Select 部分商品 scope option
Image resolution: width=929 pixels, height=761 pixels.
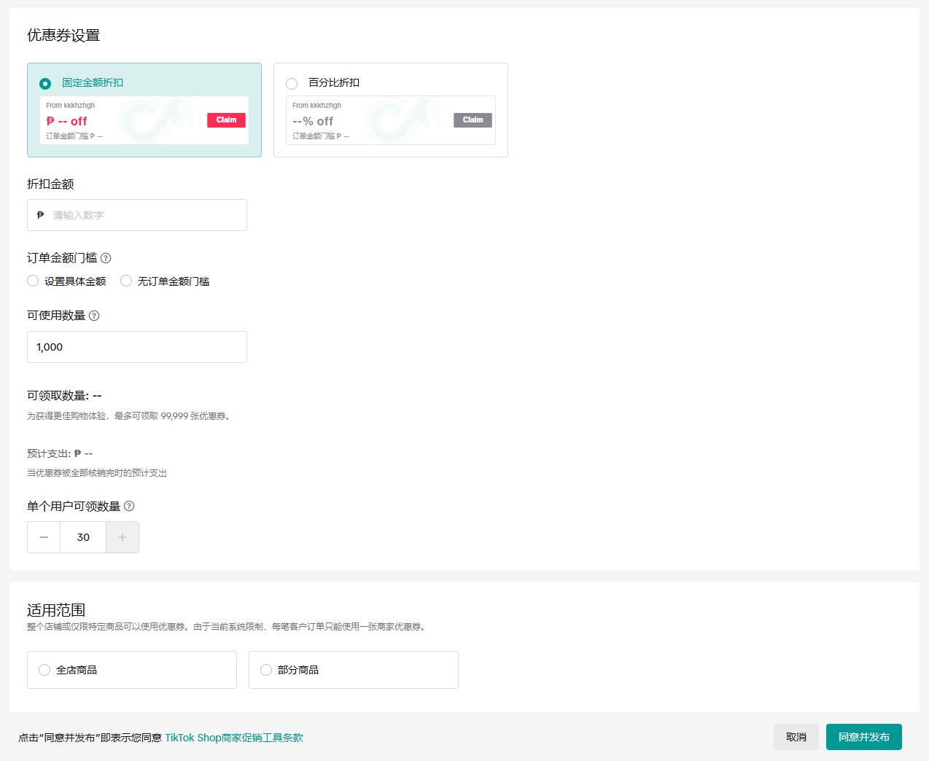click(266, 670)
